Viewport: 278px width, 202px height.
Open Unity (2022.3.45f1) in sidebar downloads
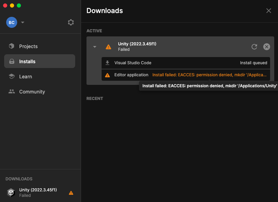(x=40, y=193)
